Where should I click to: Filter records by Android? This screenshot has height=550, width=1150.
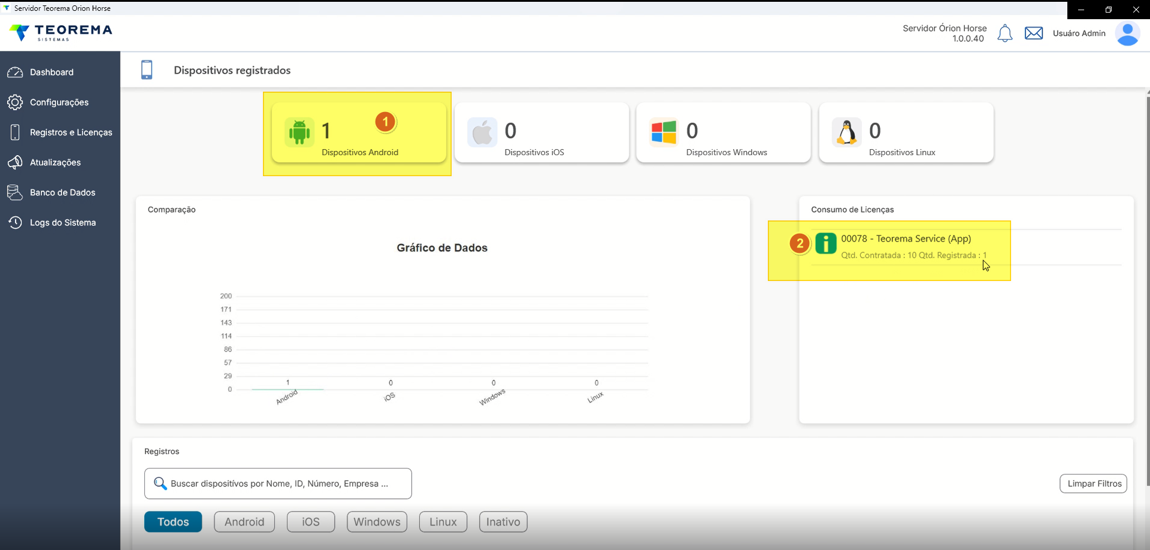click(244, 522)
